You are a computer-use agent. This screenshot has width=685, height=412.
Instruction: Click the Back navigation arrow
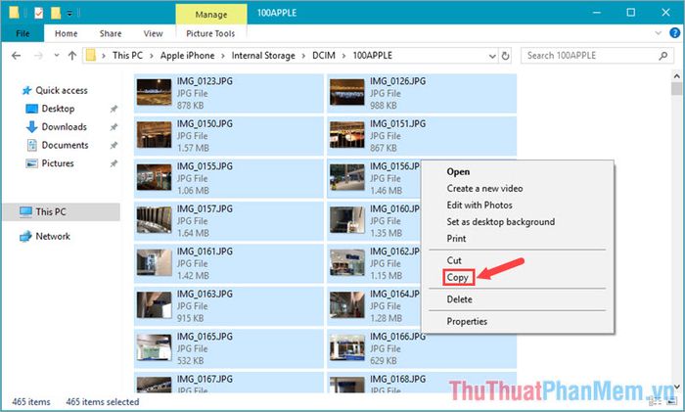point(17,56)
